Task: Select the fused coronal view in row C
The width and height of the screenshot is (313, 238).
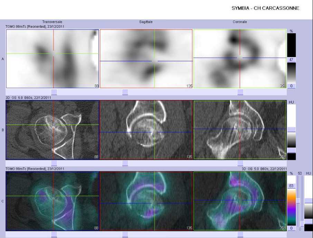Action: point(240,201)
